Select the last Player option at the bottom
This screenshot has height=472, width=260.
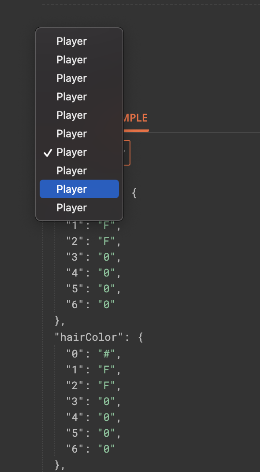tap(71, 207)
